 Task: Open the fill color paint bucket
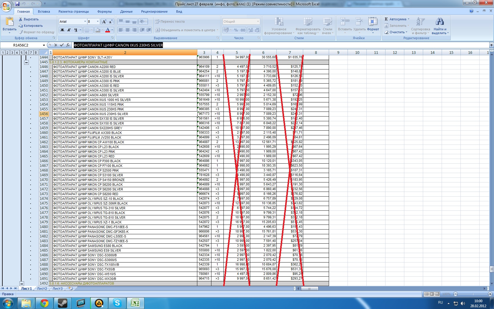point(98,30)
